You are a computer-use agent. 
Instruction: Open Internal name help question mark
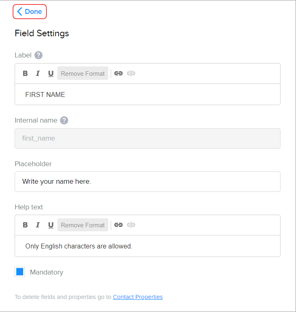(64, 121)
